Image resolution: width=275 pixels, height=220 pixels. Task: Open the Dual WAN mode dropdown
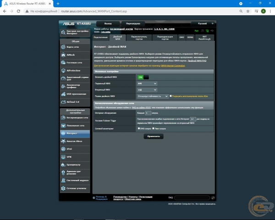[x=153, y=96]
